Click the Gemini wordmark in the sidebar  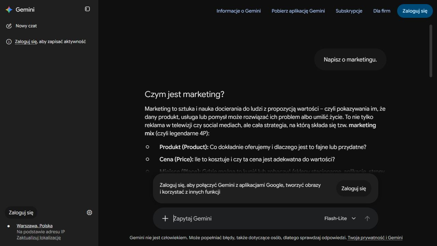pos(25,10)
